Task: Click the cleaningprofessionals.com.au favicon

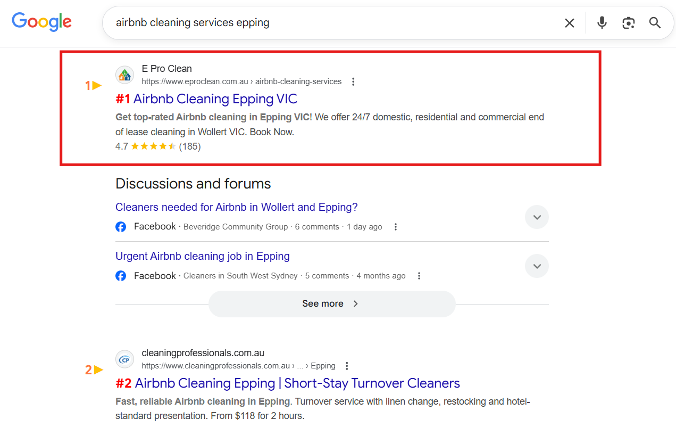Action: [124, 359]
